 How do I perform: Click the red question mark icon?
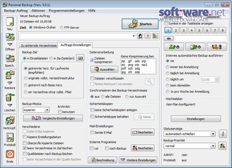(x=147, y=36)
